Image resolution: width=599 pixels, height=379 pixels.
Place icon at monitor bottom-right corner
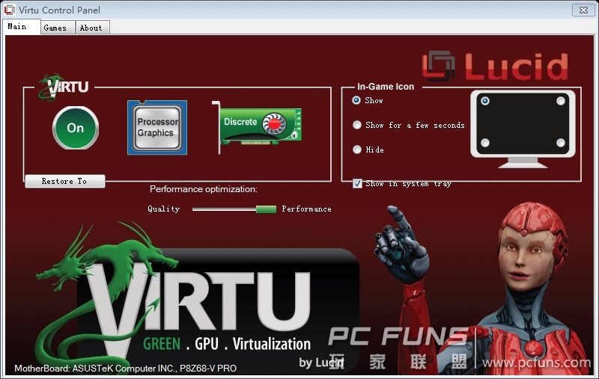click(x=560, y=143)
